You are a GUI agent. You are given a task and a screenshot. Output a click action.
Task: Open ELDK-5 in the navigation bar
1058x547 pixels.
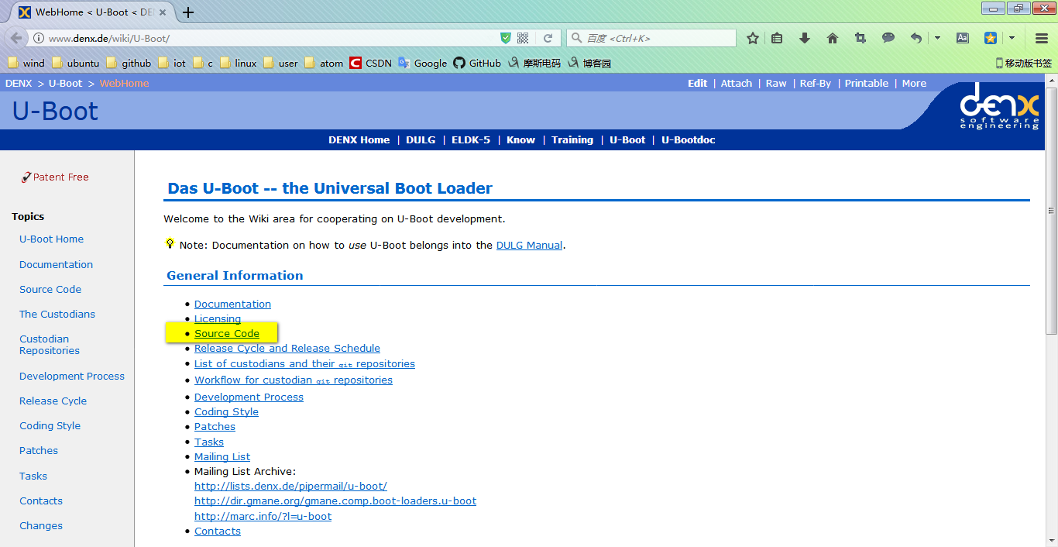tap(471, 139)
